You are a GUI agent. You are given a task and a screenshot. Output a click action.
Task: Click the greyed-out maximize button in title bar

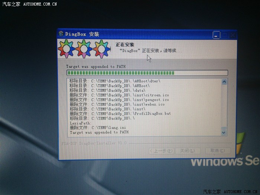click(225, 35)
